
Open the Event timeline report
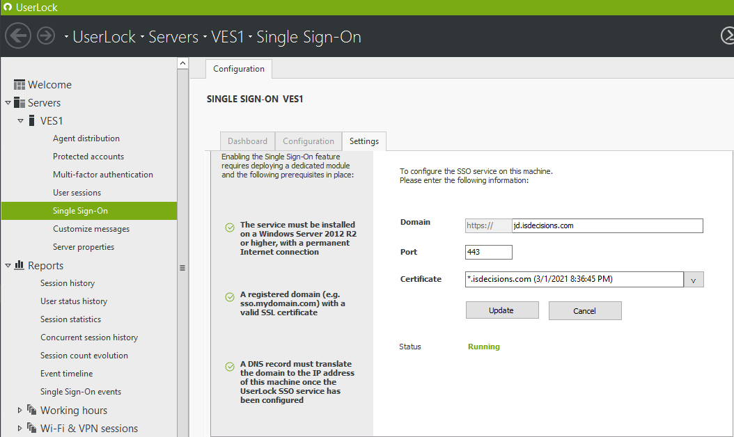click(66, 374)
